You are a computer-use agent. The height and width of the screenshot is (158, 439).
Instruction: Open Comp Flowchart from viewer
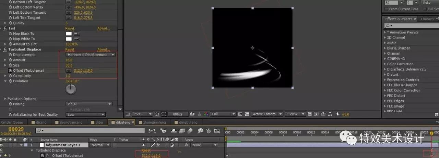point(330,114)
